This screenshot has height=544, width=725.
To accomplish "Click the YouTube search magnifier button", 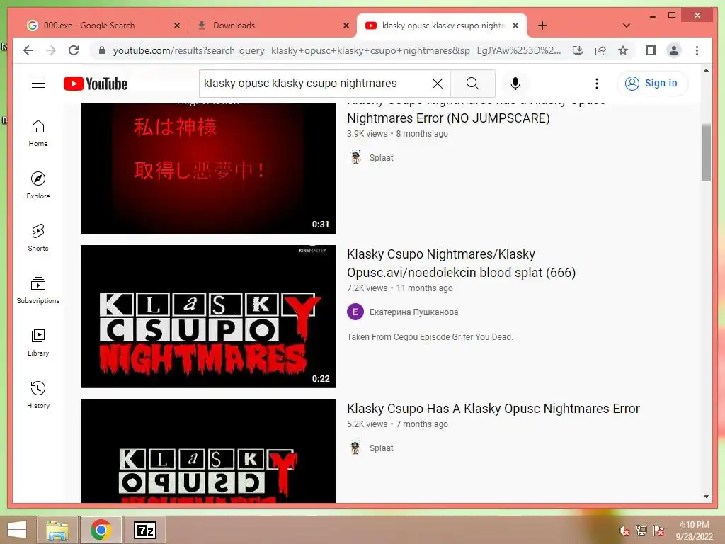I will (x=472, y=84).
